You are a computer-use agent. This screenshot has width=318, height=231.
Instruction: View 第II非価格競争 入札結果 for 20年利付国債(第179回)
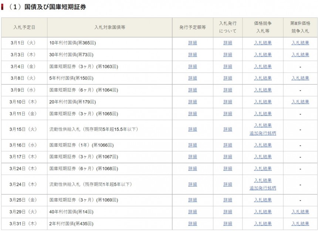[300, 102]
